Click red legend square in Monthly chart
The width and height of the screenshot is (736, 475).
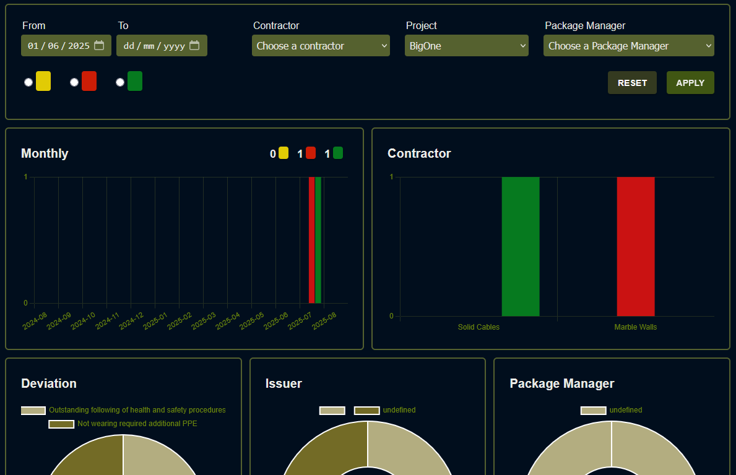pyautogui.click(x=311, y=153)
